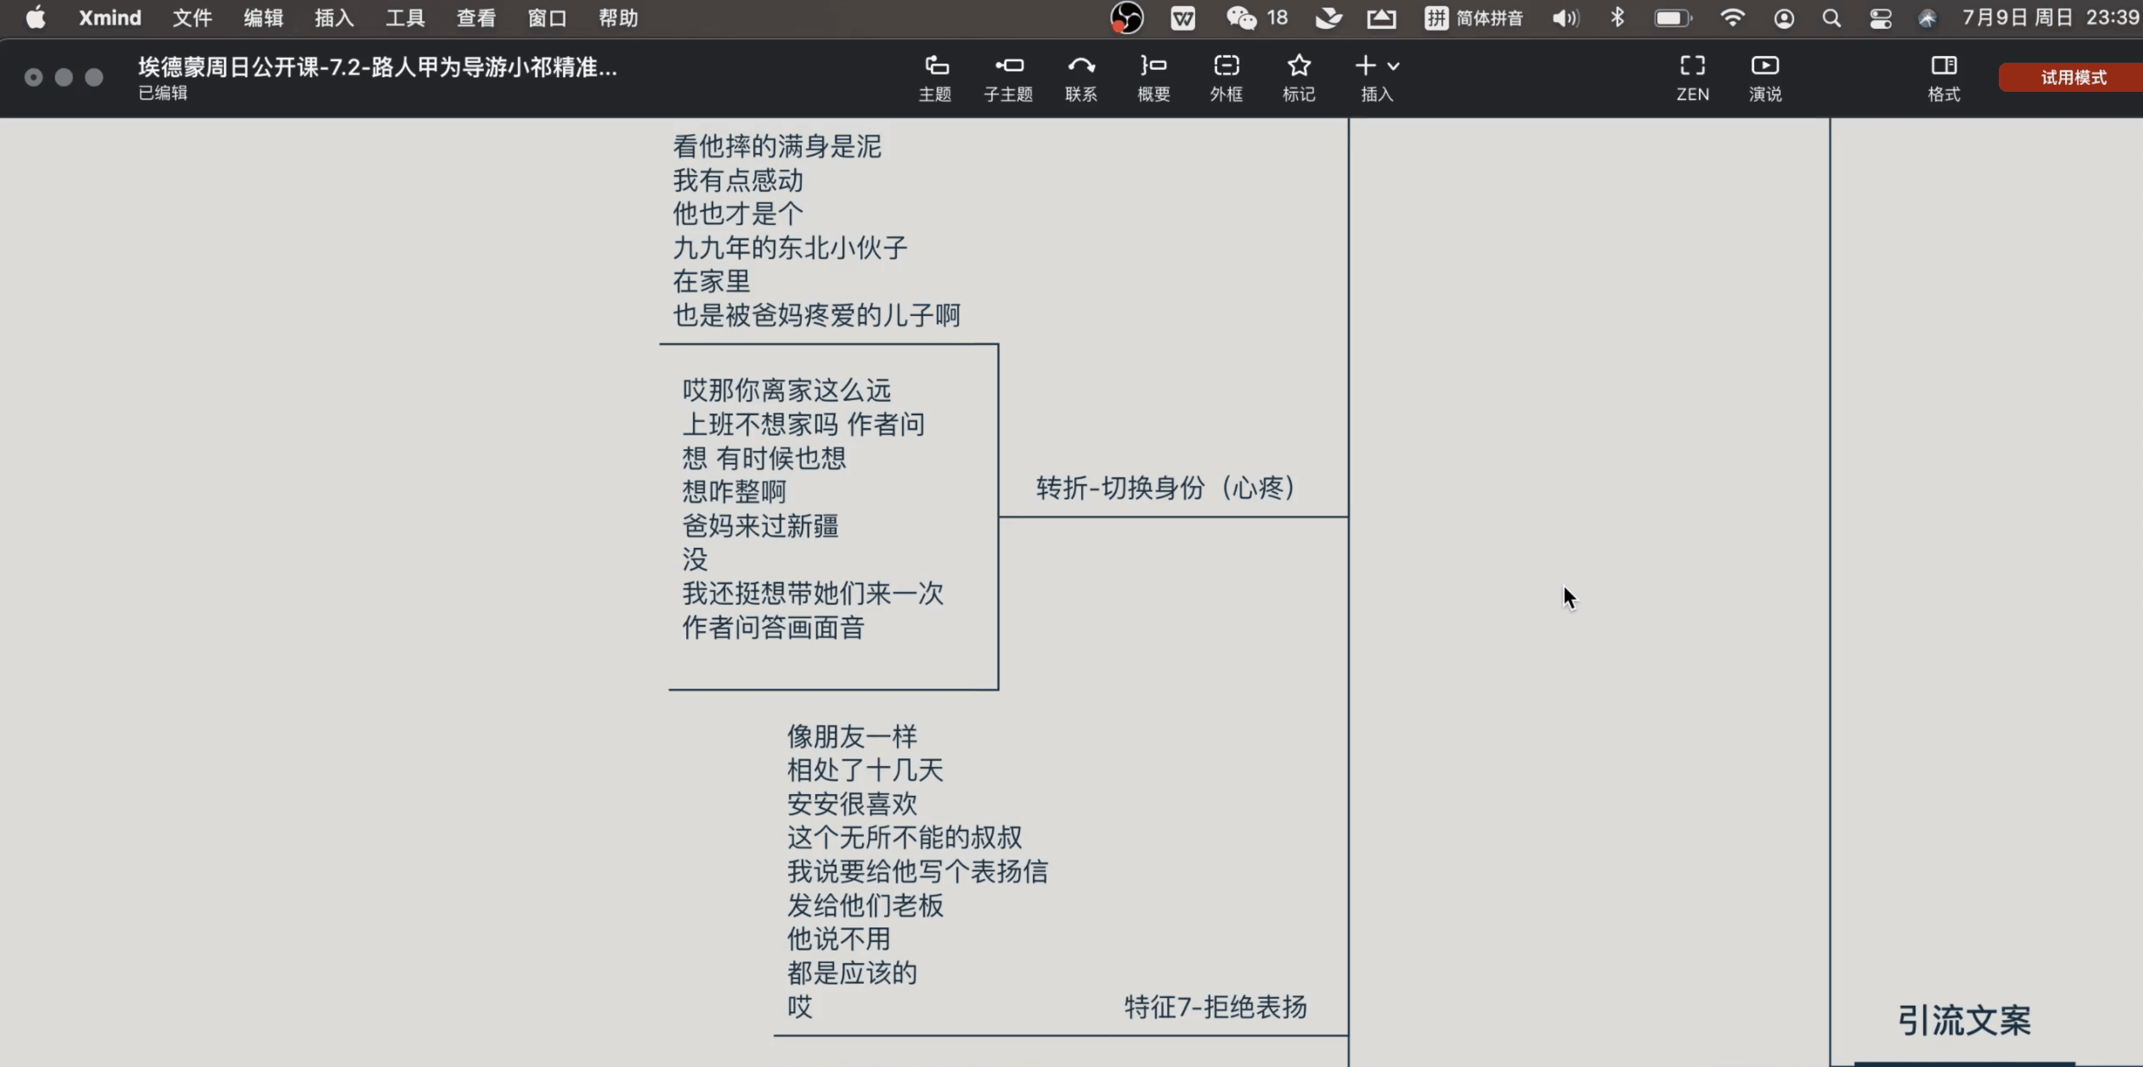This screenshot has height=1067, width=2143.
Task: Open the Xmind application menu
Action: click(110, 18)
